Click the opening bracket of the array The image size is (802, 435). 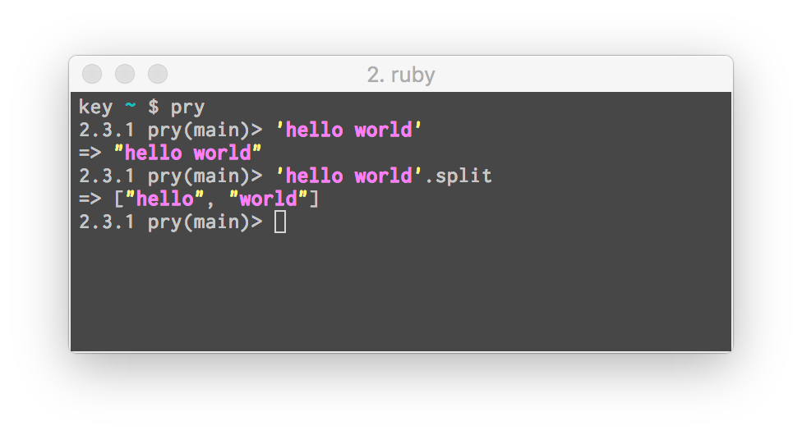tap(119, 199)
